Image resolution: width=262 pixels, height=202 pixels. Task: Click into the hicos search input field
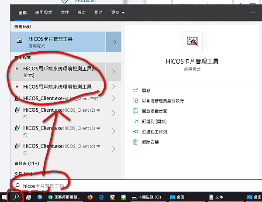[136, 186]
